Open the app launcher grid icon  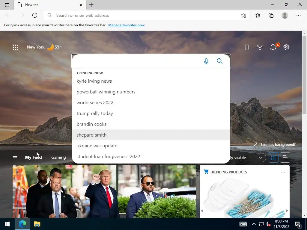pos(16,47)
